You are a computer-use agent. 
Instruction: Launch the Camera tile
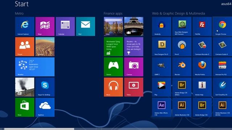(x=134, y=67)
